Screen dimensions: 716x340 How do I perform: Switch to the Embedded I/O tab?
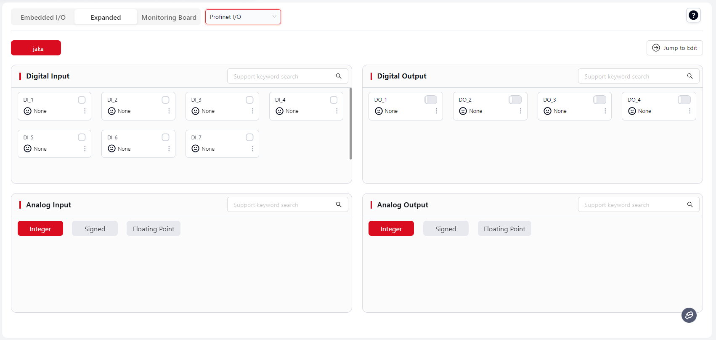tap(43, 17)
